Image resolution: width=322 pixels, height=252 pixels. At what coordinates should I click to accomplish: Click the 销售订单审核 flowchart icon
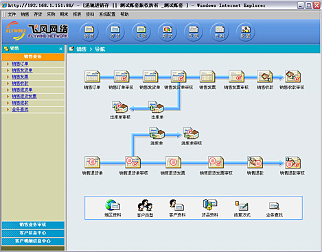click(122, 77)
